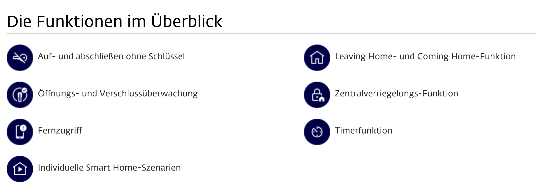Click the house icon for Leaving Home
Viewport: 536px width, 196px height.
(317, 57)
